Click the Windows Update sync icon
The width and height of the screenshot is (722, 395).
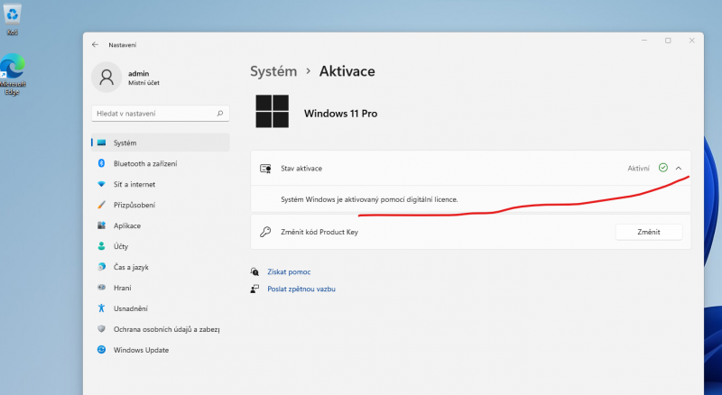pos(102,349)
